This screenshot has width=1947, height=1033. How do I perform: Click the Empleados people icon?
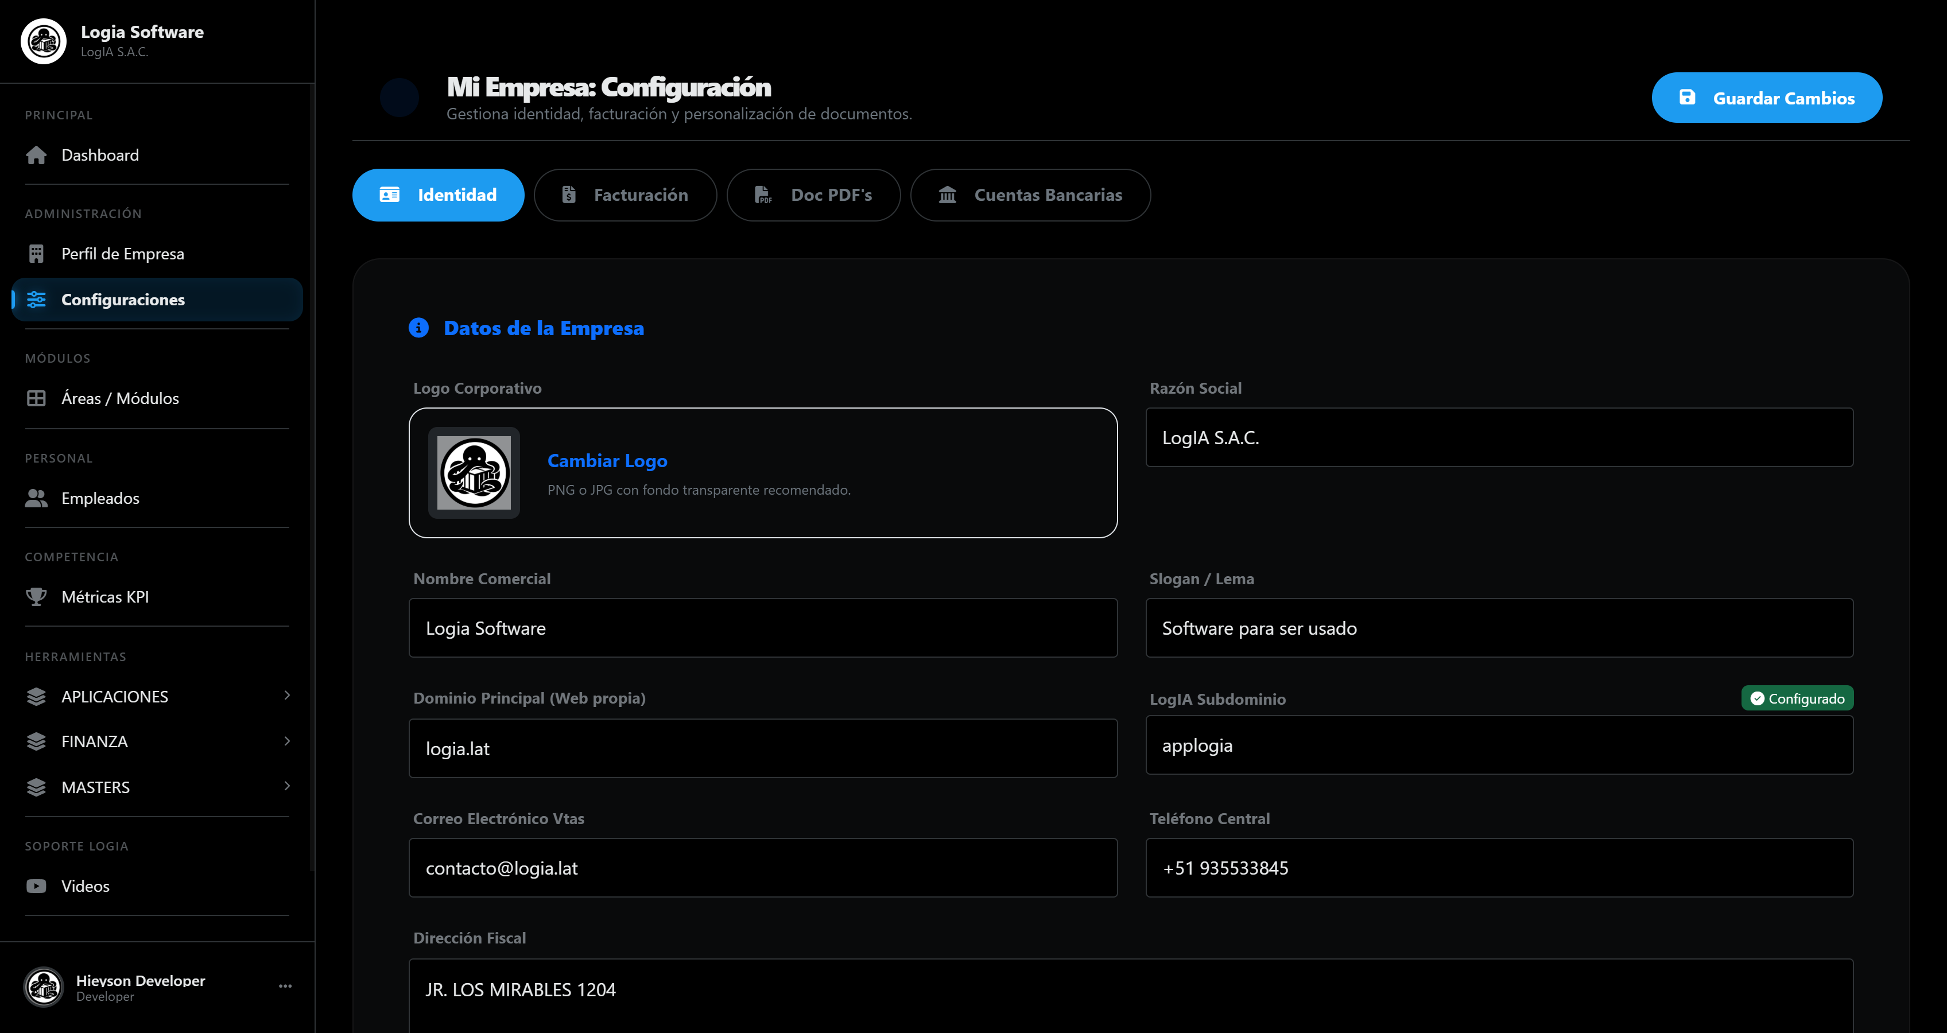[36, 498]
